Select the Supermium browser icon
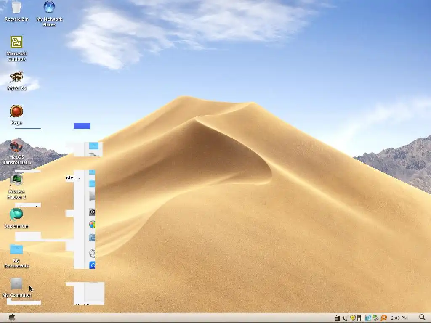This screenshot has height=323, width=431. [x=16, y=218]
